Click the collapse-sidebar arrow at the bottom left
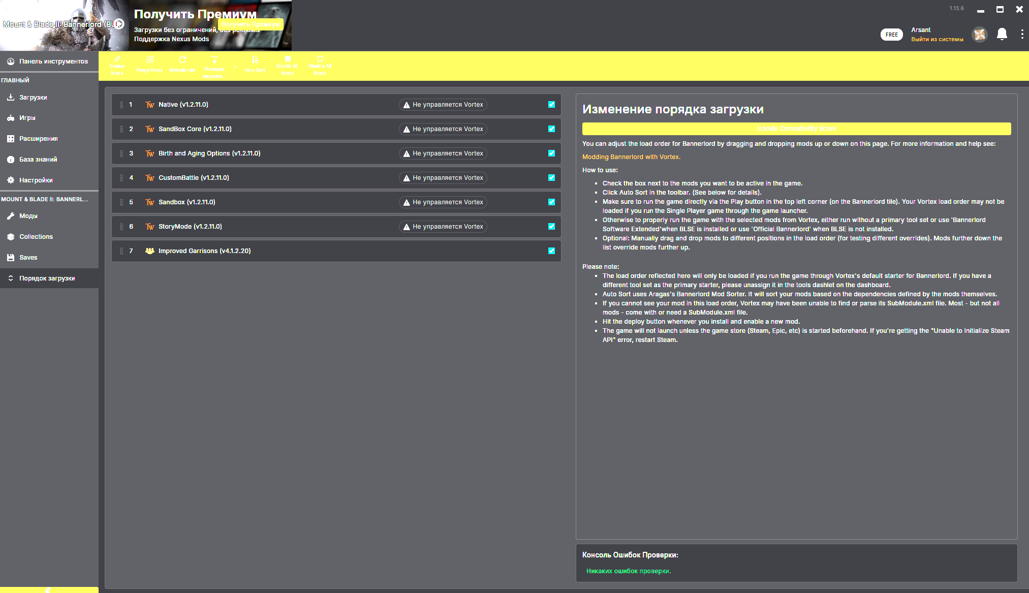Screen dimensions: 1029x593 pyautogui.click(x=49, y=590)
